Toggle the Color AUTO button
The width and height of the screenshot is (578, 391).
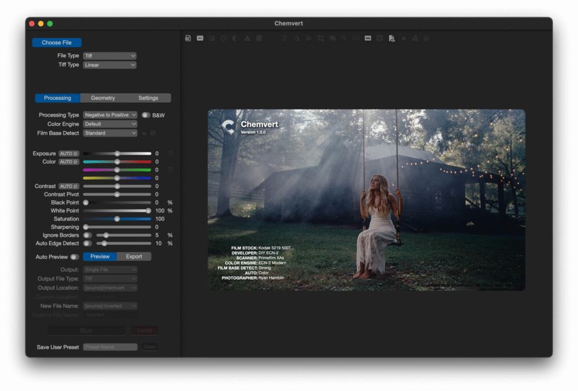tap(69, 162)
